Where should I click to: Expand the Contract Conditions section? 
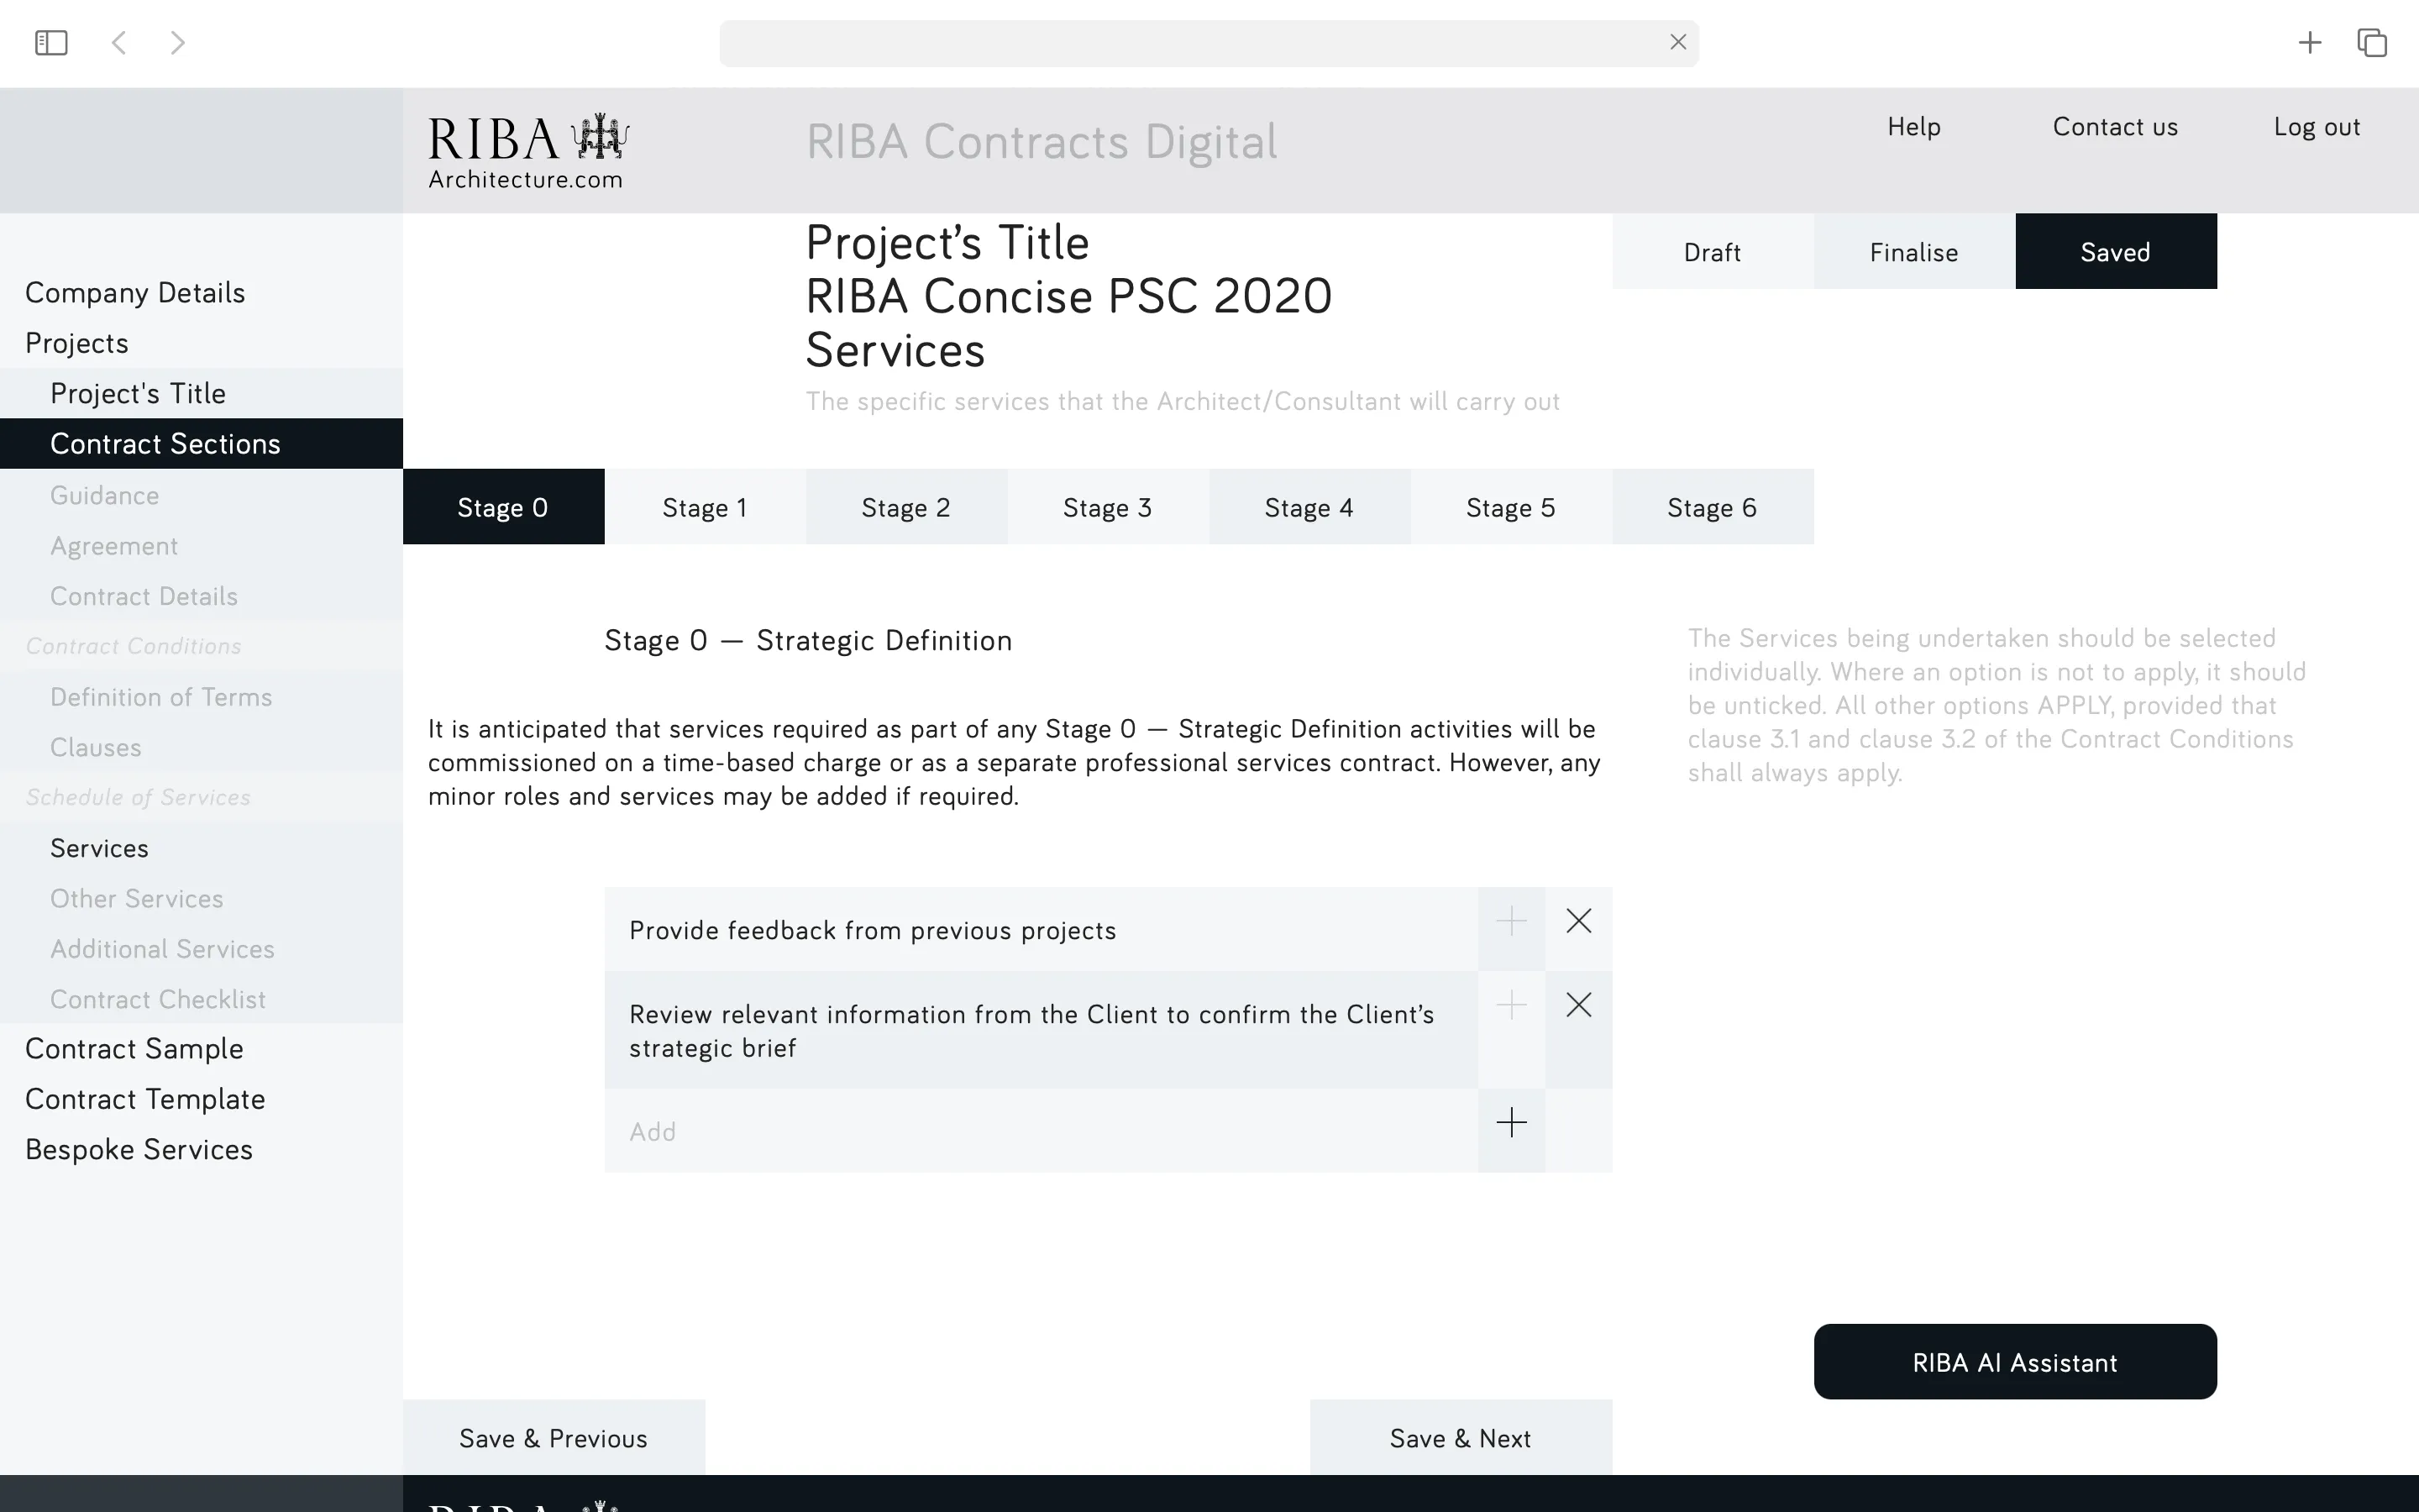[134, 645]
